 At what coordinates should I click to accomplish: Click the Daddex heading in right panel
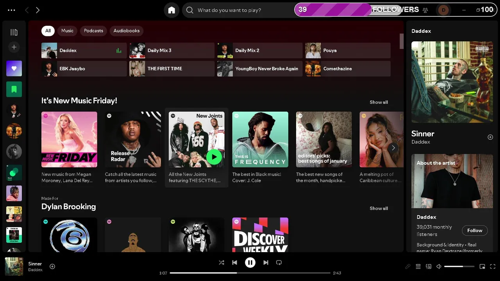pyautogui.click(x=421, y=31)
